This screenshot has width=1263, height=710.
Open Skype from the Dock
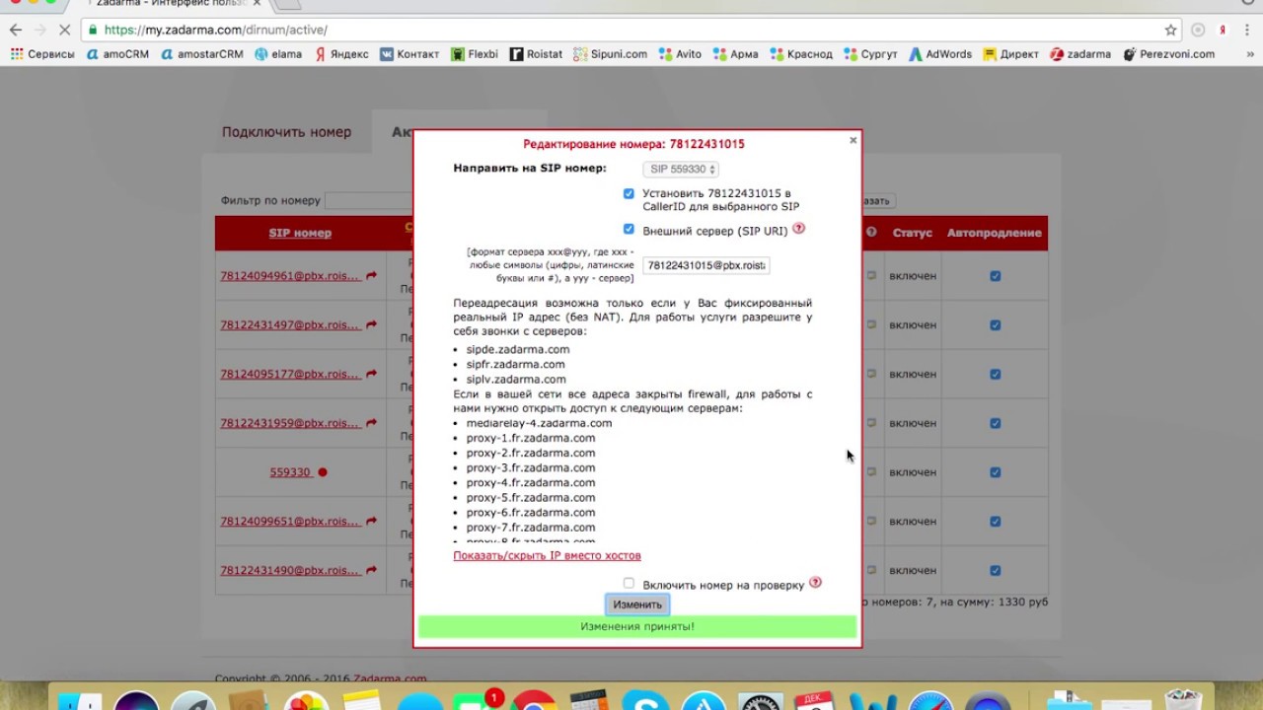coord(645,702)
